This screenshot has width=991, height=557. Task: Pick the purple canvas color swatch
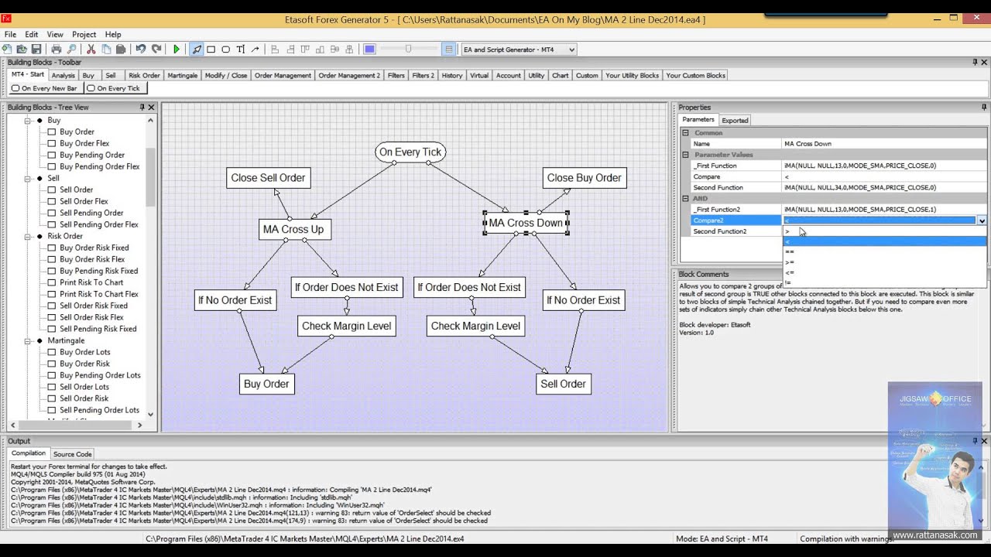[369, 50]
